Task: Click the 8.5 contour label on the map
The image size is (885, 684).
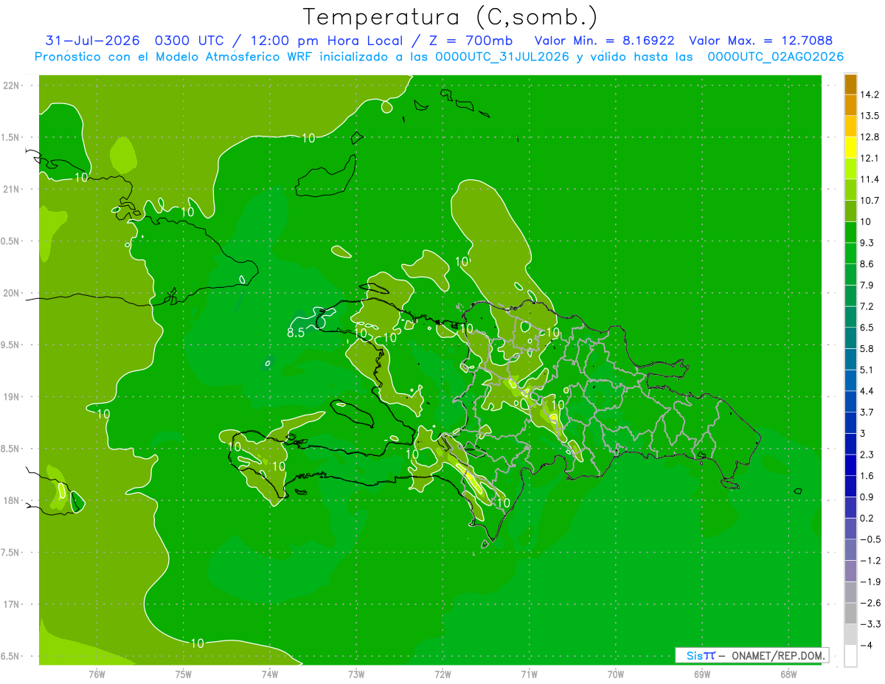Action: coord(296,333)
